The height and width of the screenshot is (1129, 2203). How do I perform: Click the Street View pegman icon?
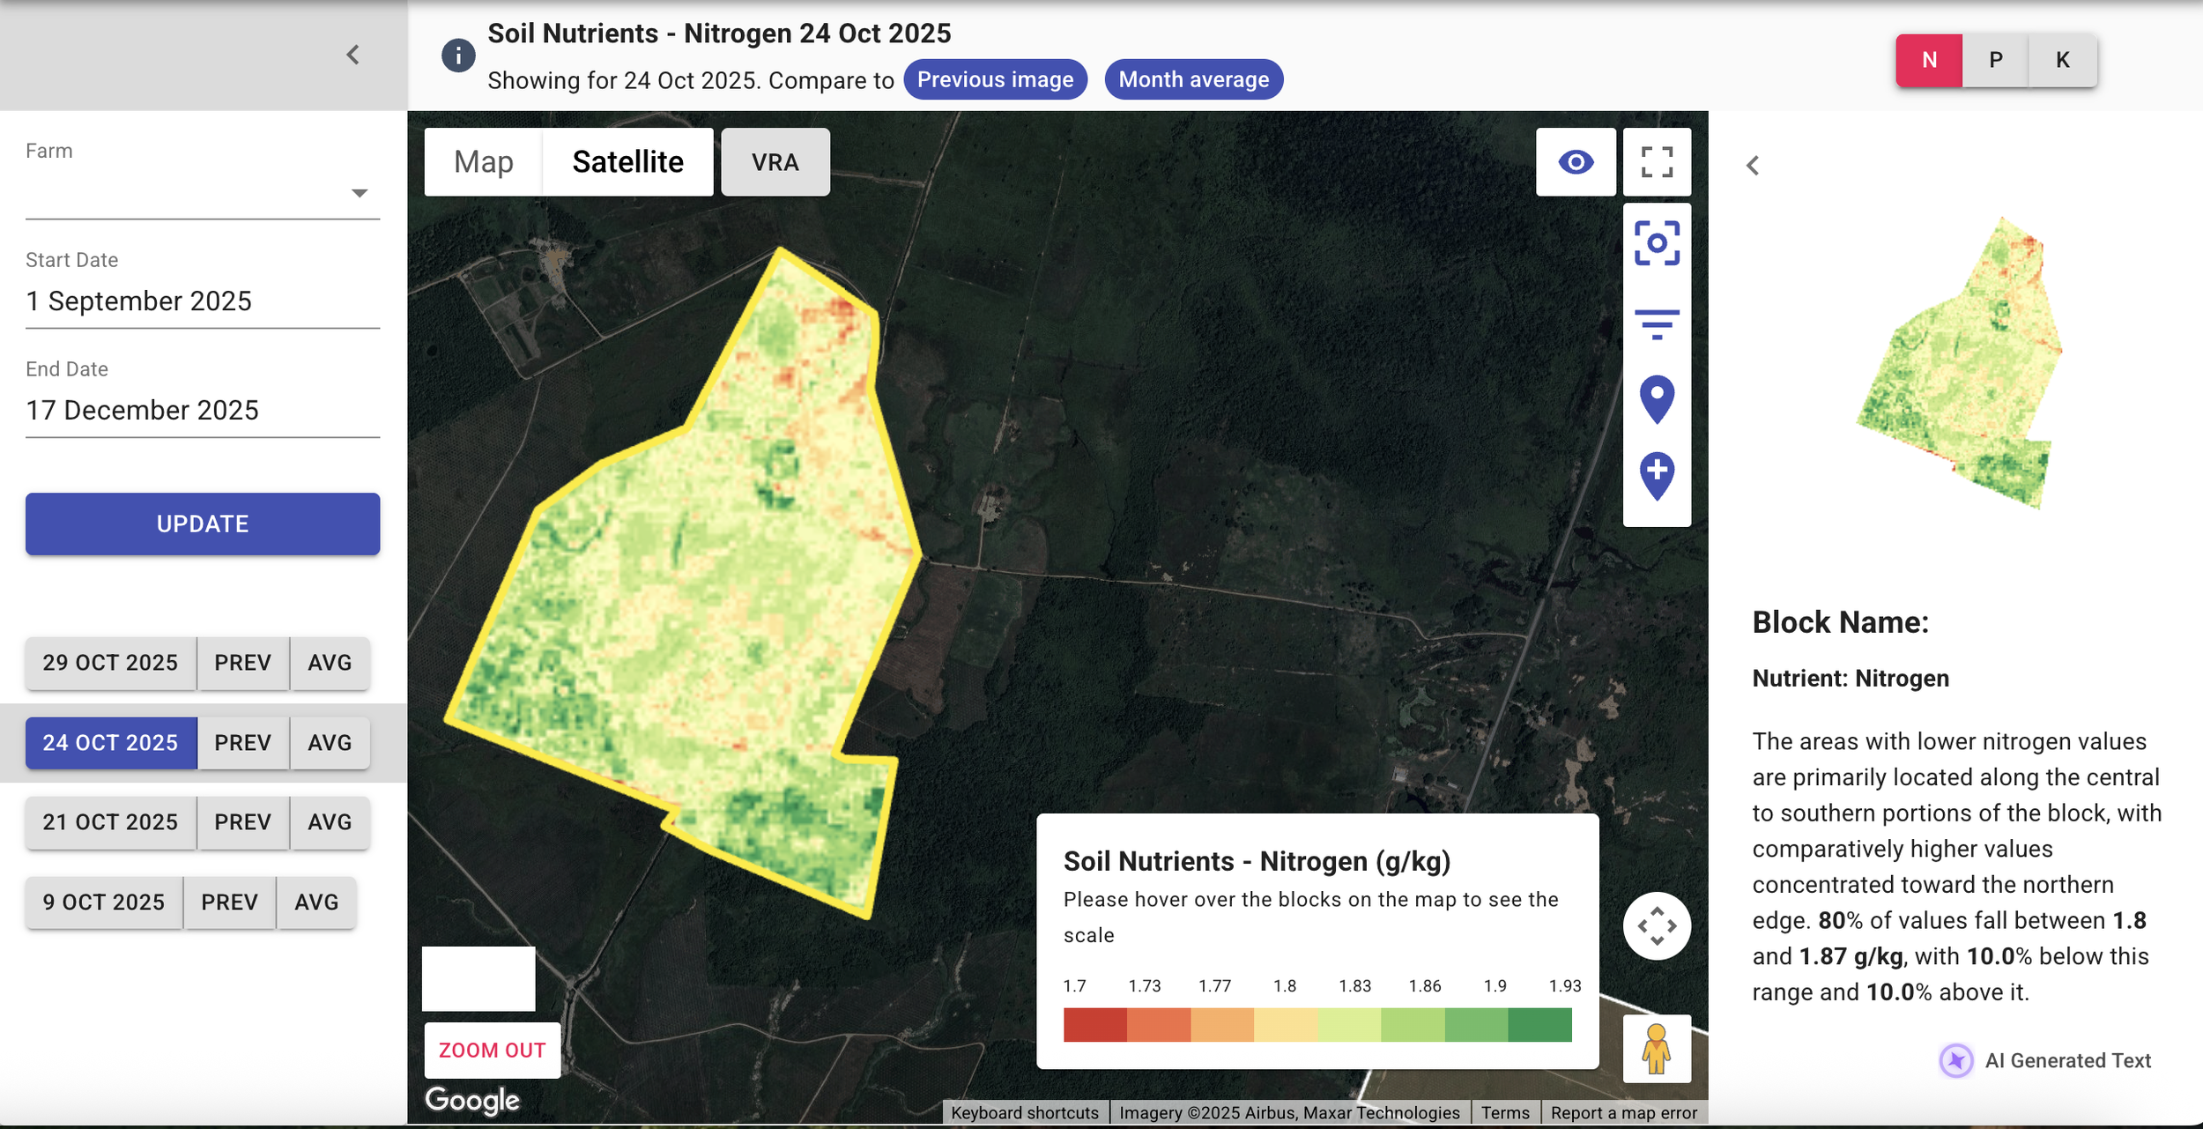click(1656, 1048)
